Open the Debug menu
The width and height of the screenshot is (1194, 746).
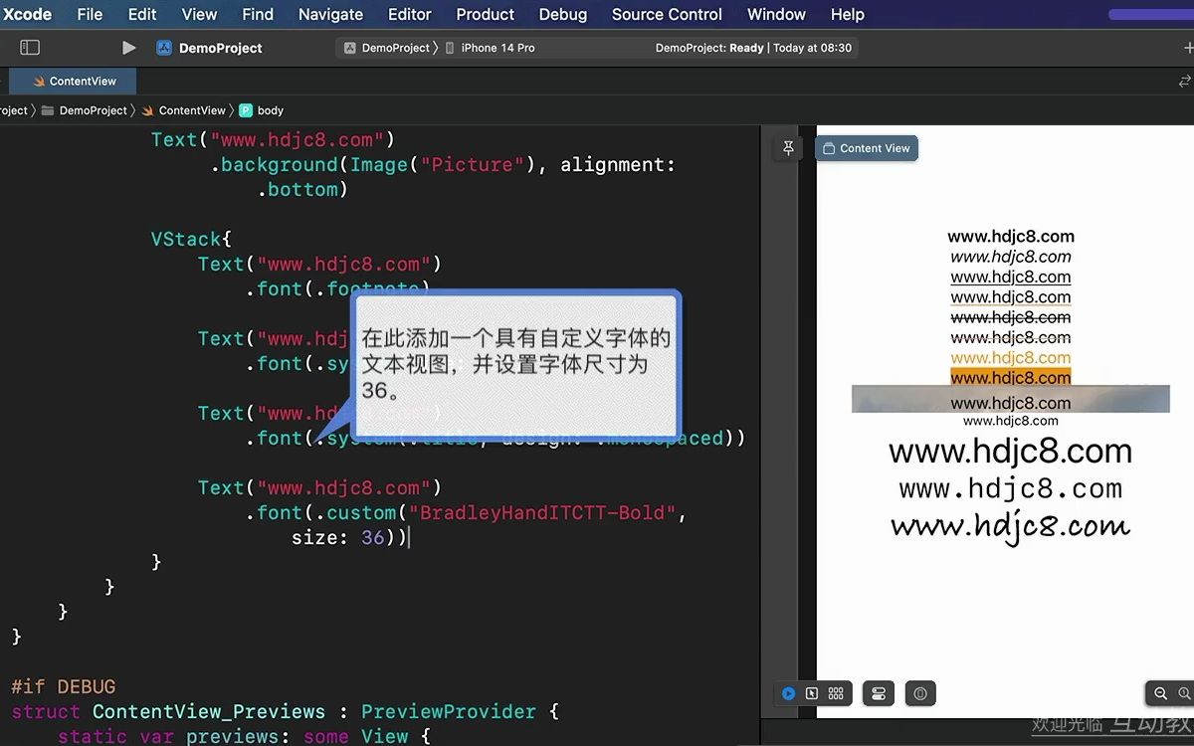562,14
